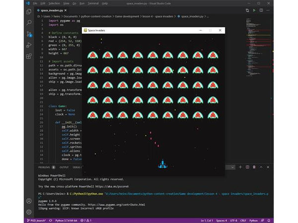
Task: Run the Python file with play button
Action: 255,10
